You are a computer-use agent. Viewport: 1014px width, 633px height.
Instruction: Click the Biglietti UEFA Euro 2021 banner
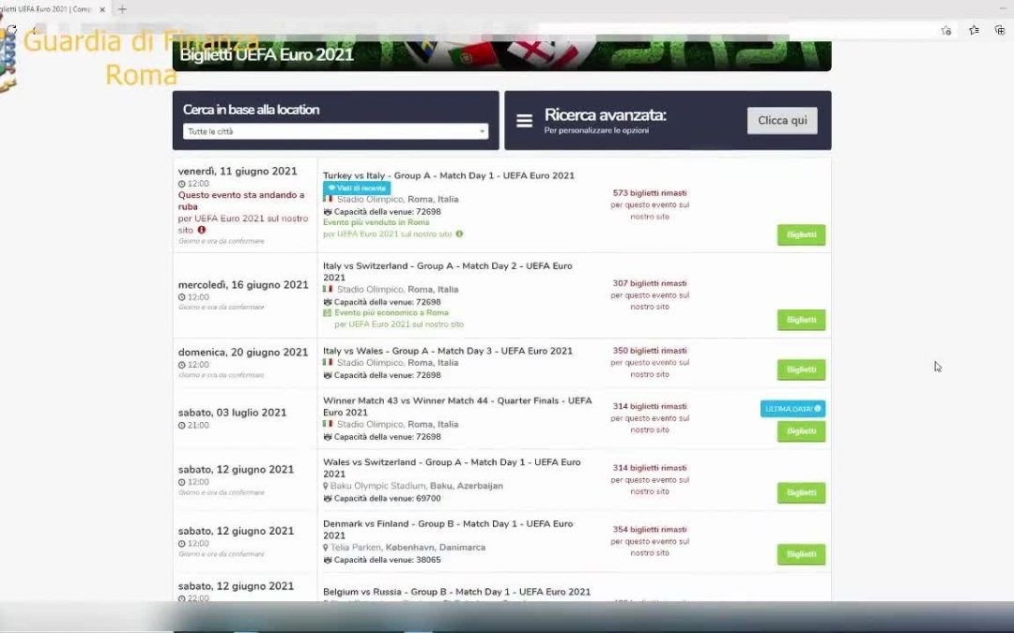pos(501,56)
